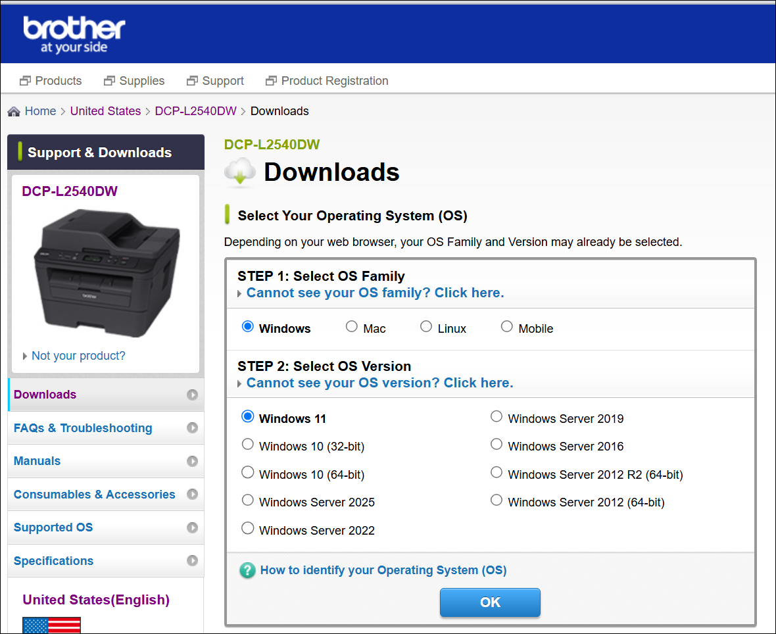Image resolution: width=776 pixels, height=634 pixels.
Task: Open Specifications in the sidebar
Action: point(106,561)
